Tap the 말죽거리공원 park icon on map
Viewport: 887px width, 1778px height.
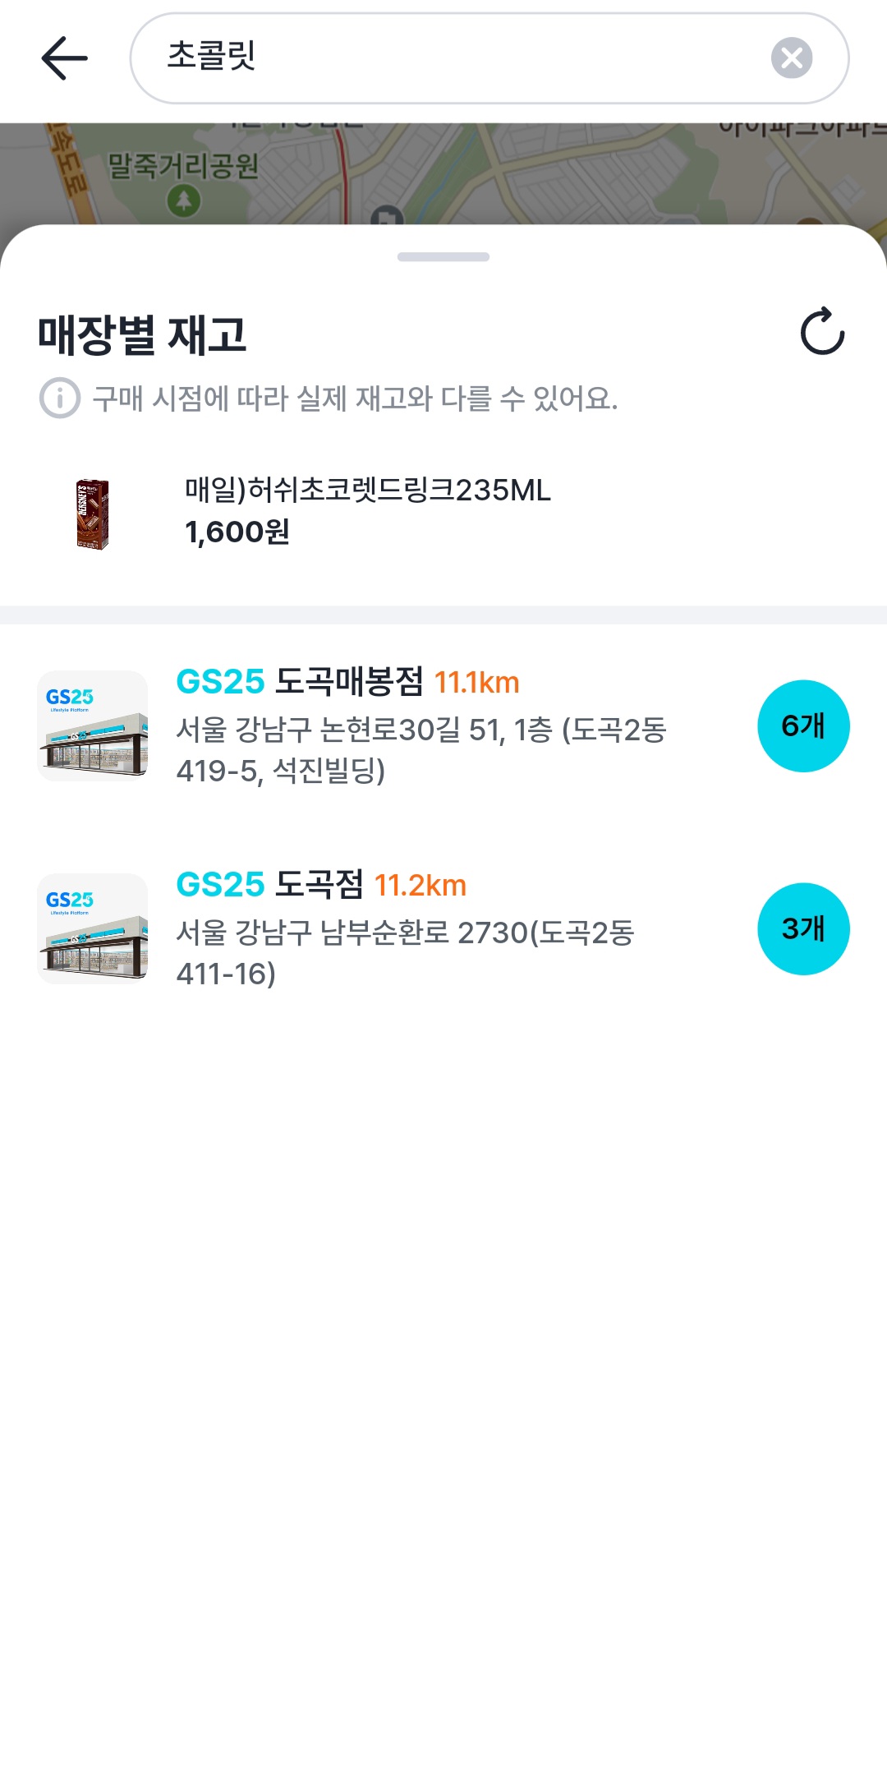pos(184,200)
